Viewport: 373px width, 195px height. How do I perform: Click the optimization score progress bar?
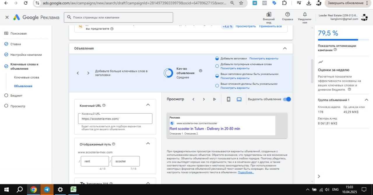point(343,40)
